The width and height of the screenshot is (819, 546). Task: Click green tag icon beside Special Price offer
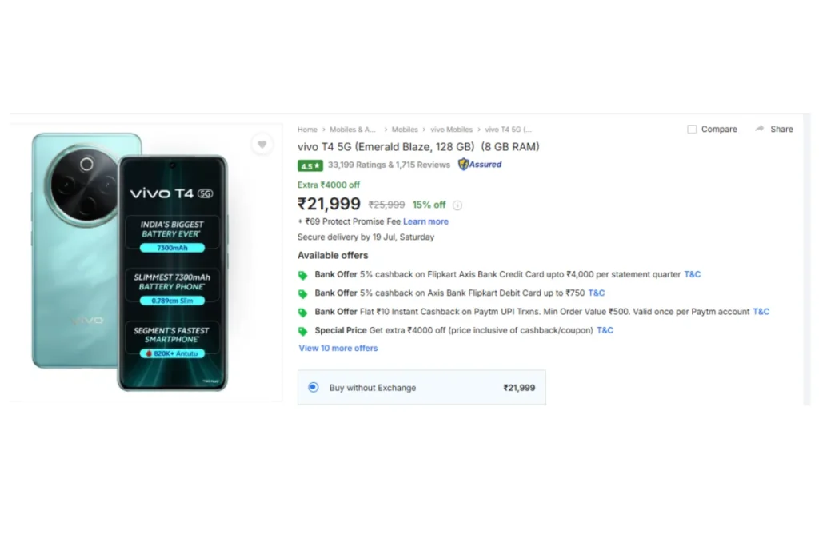[x=303, y=332]
